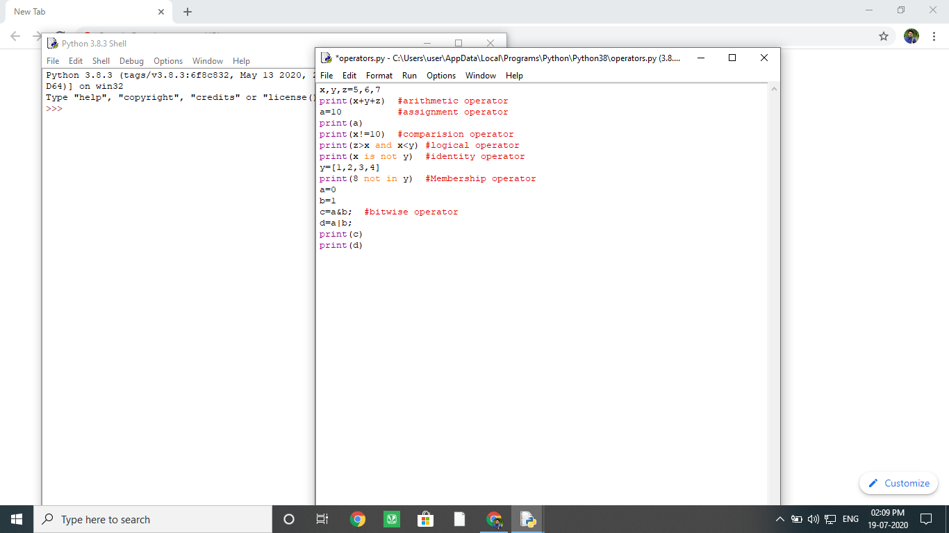
Task: Click '#Membership operator' comment
Action: pyautogui.click(x=481, y=178)
